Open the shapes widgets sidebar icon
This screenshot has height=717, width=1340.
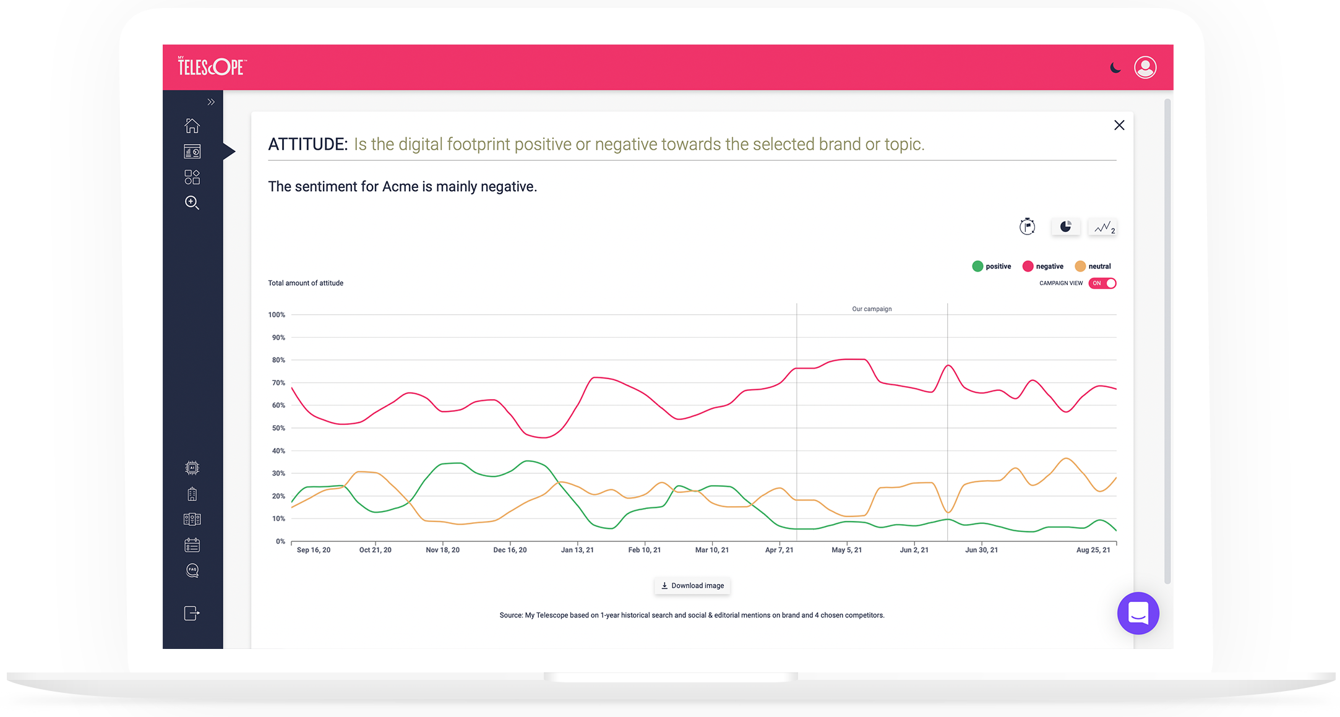coord(192,178)
